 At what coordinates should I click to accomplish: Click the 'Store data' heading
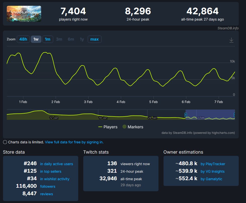tap(14, 152)
